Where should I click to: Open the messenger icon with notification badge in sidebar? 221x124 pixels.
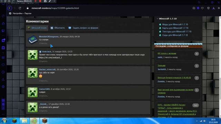click(x=3, y=41)
